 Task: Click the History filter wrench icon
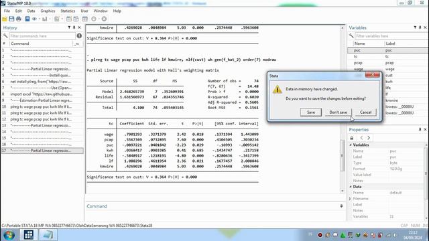point(5,35)
